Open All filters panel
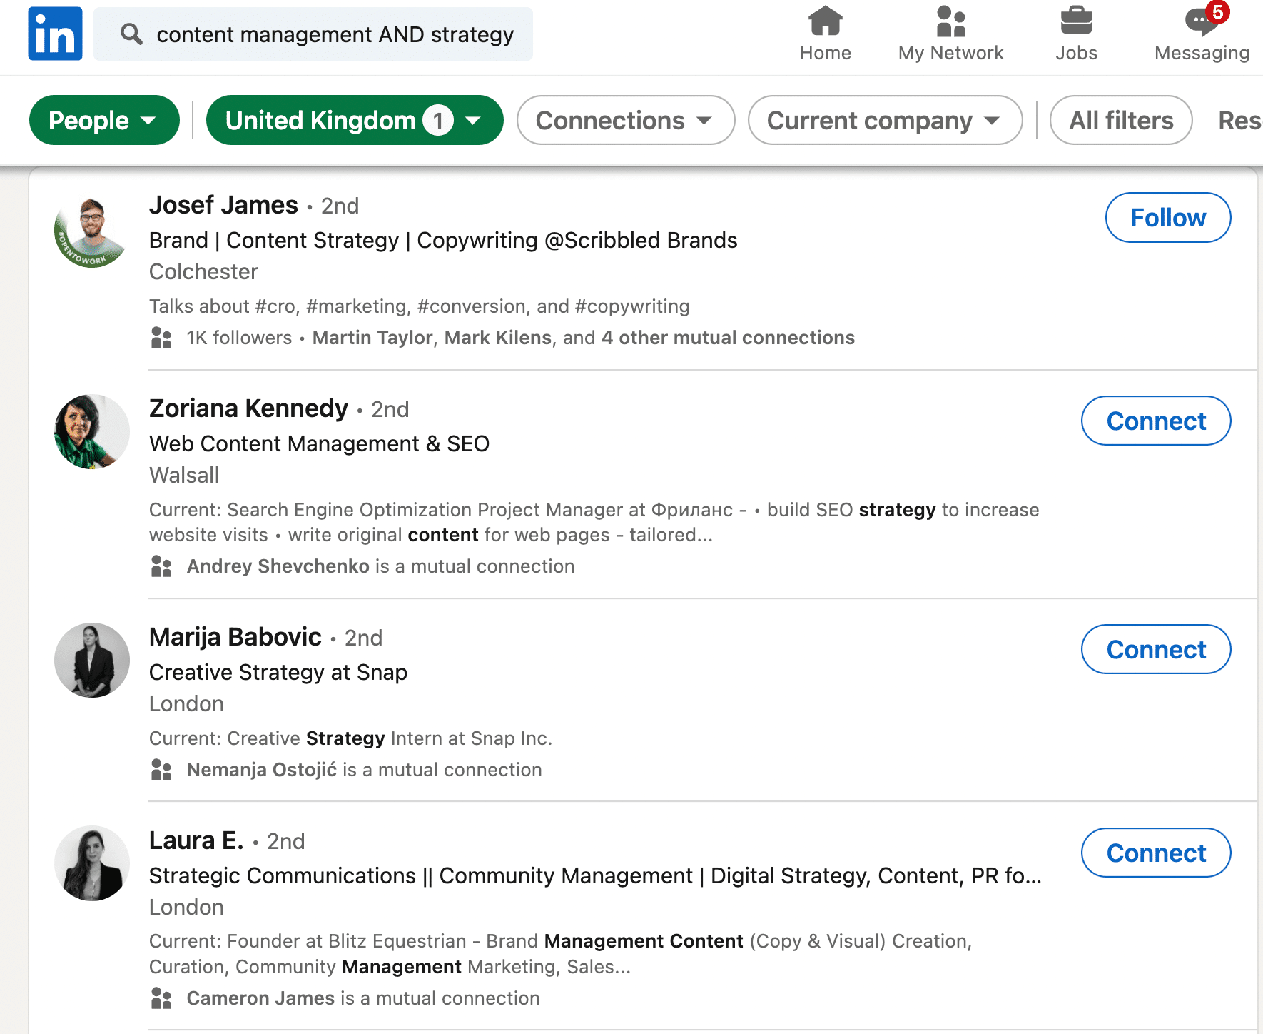The width and height of the screenshot is (1263, 1034). pos(1120,120)
